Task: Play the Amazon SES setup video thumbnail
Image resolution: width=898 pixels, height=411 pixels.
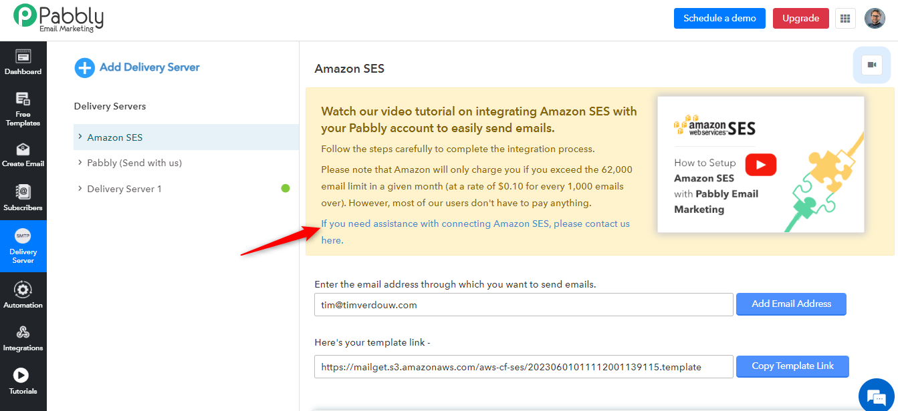Action: point(761,164)
